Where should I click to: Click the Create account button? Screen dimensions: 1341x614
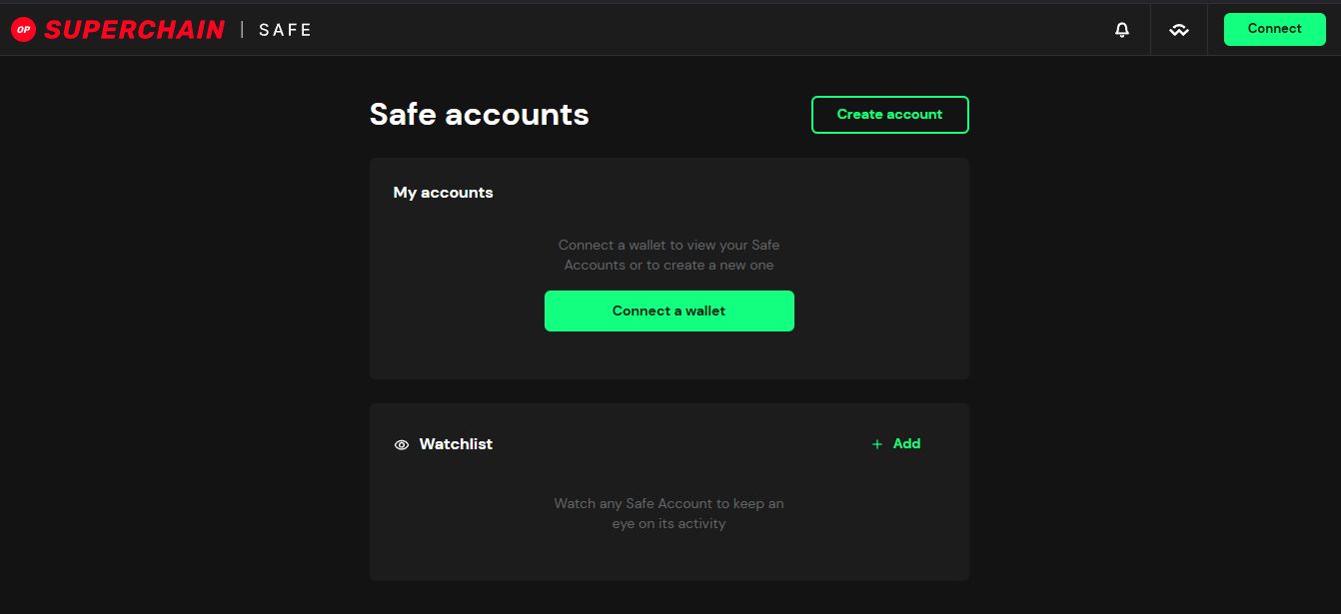point(889,115)
